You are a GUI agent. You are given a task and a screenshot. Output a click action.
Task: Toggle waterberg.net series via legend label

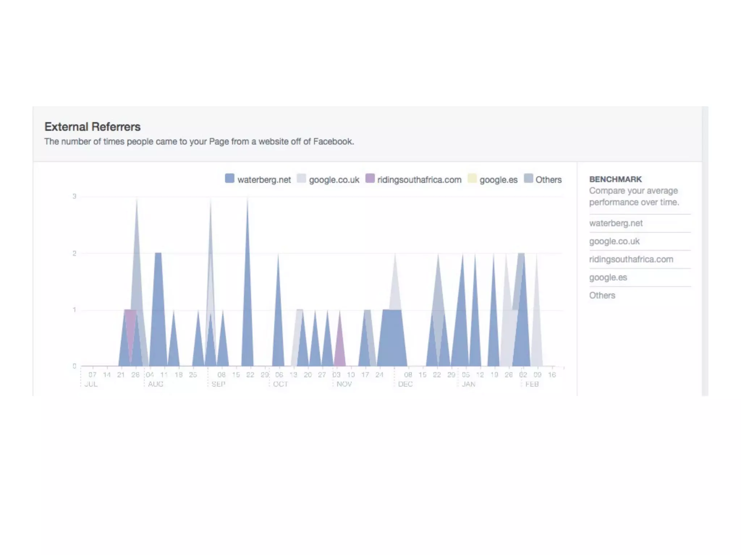pyautogui.click(x=264, y=180)
